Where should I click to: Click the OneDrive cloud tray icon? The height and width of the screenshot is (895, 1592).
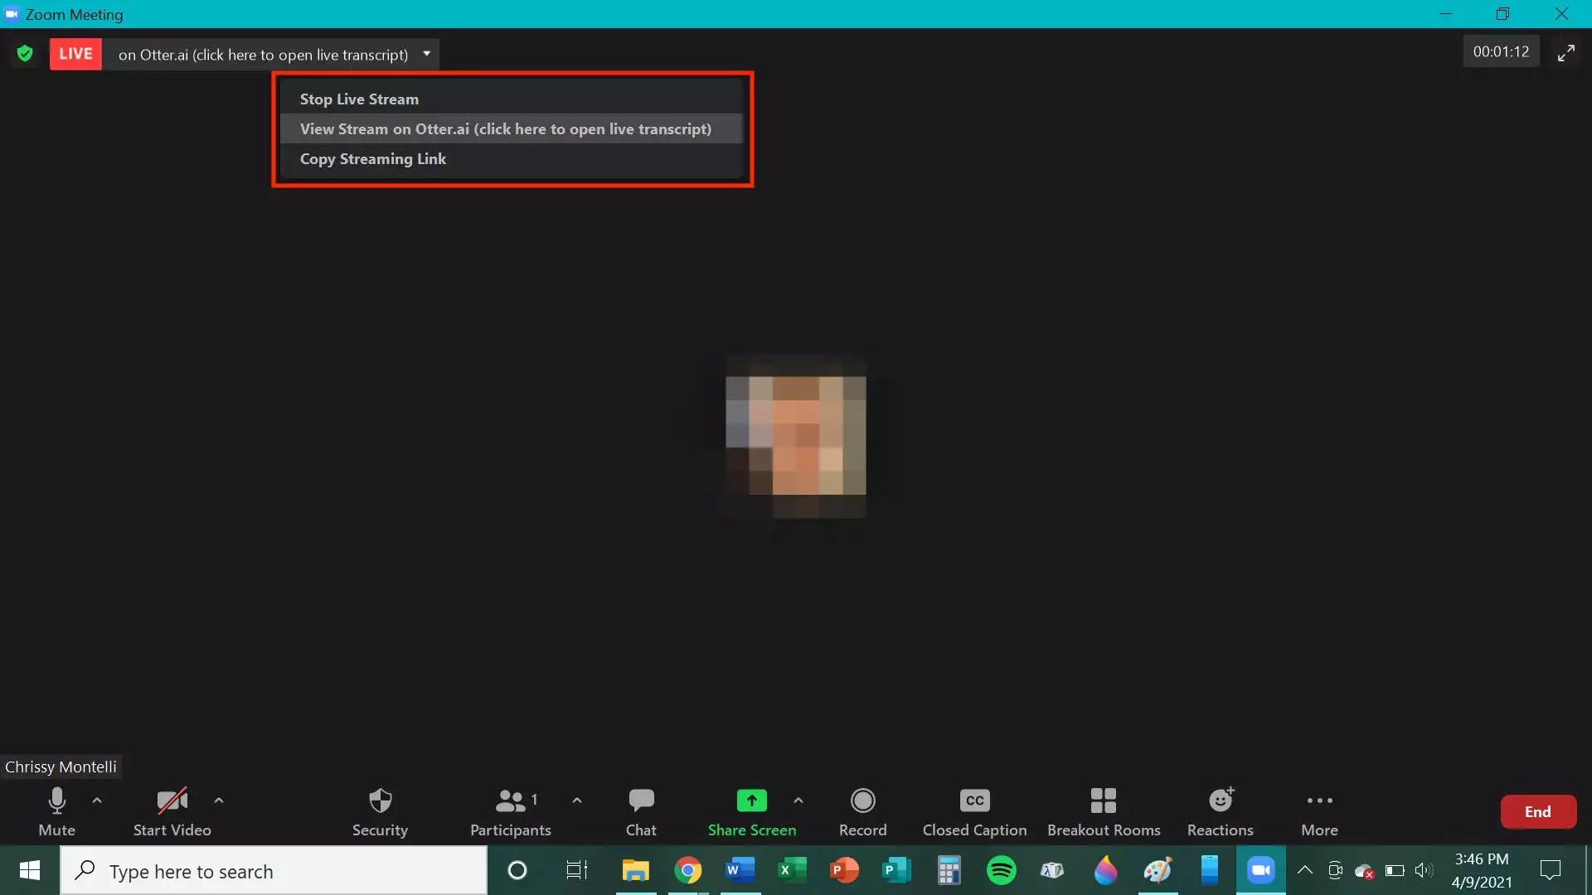1364,870
